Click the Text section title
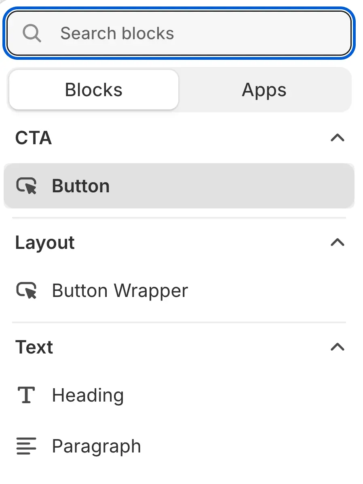 [34, 347]
